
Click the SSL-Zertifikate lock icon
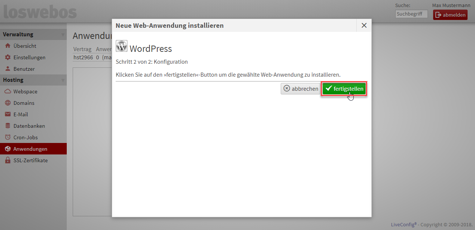point(7,160)
